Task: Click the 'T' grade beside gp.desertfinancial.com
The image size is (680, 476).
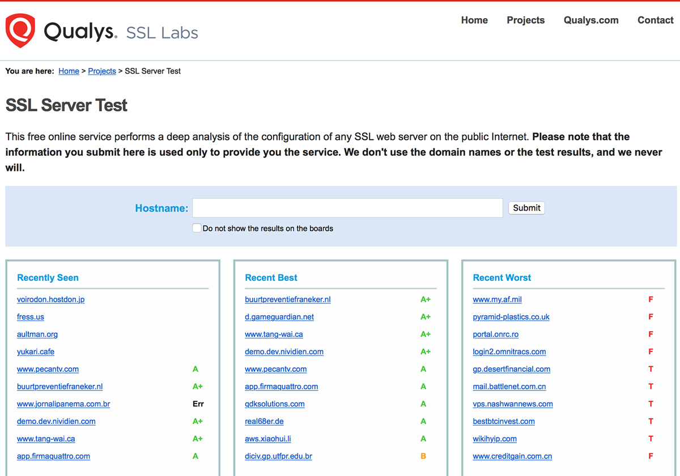Action: [651, 369]
